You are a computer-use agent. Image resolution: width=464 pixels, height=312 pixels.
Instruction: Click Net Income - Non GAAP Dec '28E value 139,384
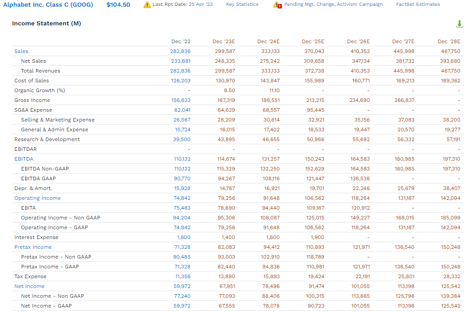(451, 296)
